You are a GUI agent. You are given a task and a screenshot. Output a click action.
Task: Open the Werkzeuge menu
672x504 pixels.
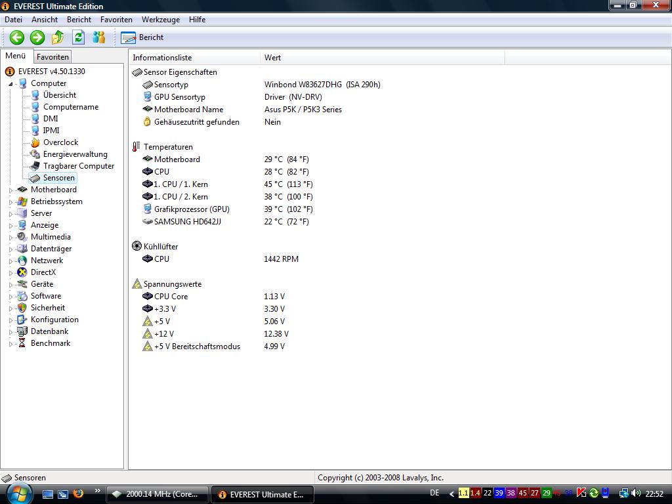tap(161, 20)
